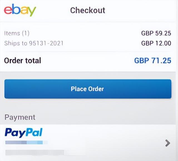178x161 pixels.
Task: Click the GBP 59.25 item price
Action: (x=156, y=33)
